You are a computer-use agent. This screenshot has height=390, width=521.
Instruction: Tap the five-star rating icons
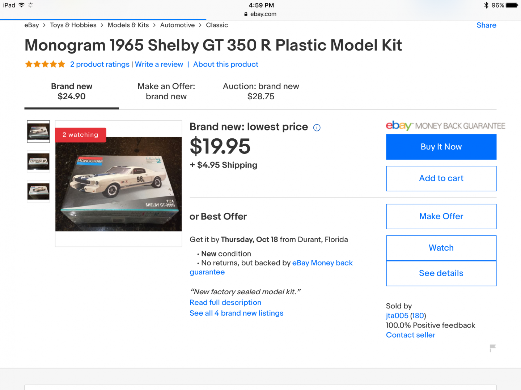pyautogui.click(x=45, y=64)
